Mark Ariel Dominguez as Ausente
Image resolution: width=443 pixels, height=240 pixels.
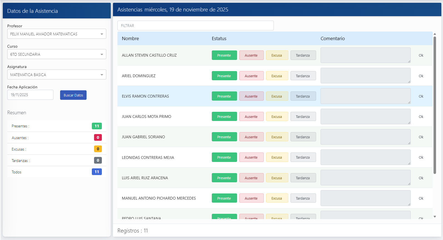coord(251,76)
